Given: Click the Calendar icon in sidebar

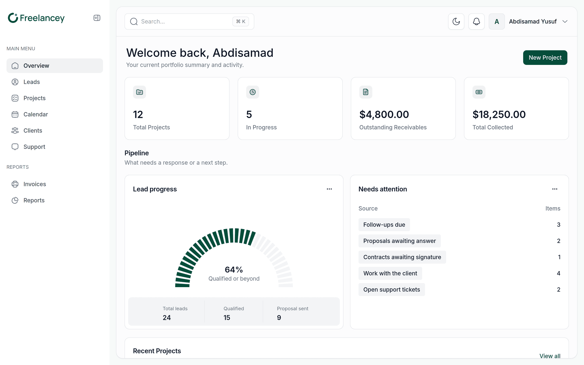Looking at the screenshot, I should [x=15, y=114].
